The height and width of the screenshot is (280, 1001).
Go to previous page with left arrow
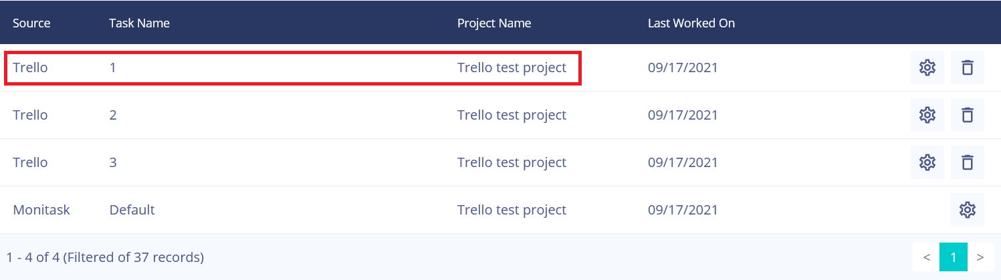click(x=926, y=257)
